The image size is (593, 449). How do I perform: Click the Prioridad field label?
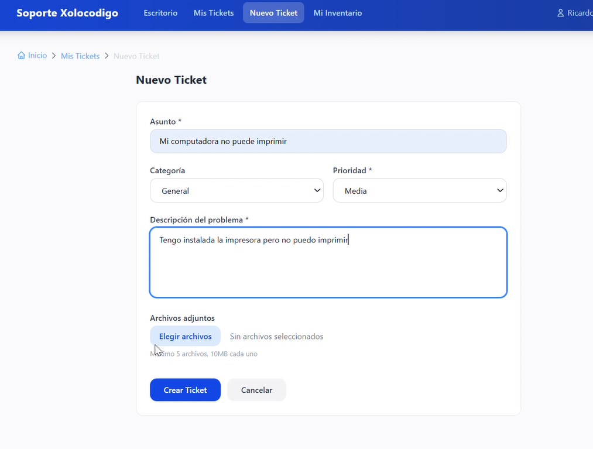pyautogui.click(x=352, y=170)
